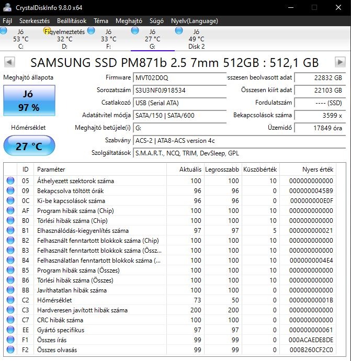Click the blue status icon for C: drive
This screenshot has width=351, height=361.
click(x=3, y=31)
